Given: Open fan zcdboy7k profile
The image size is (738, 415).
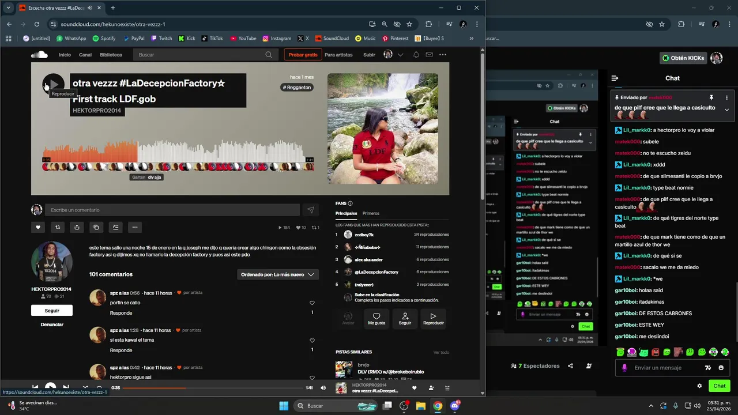Looking at the screenshot, I should (x=364, y=235).
